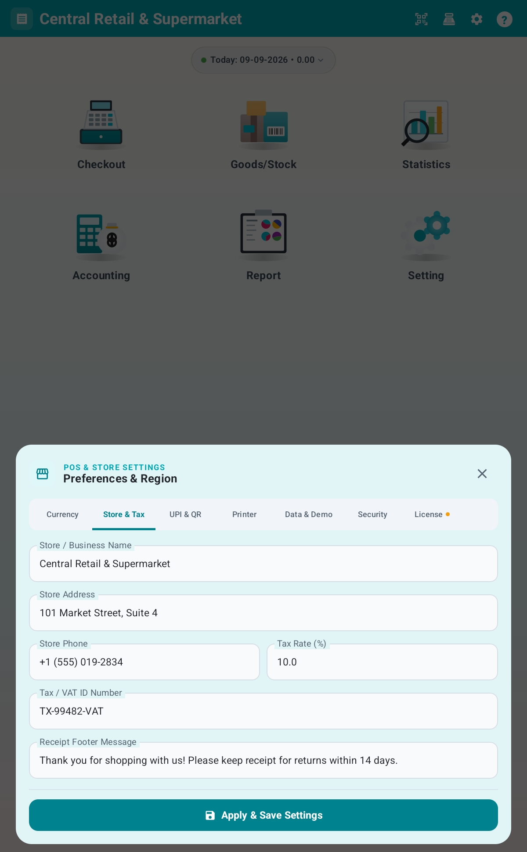
Task: Click the POS & STORE SETTINGS heading
Action: [114, 467]
